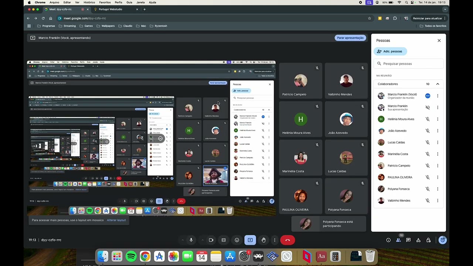The height and width of the screenshot is (266, 473).
Task: Open more actions for Lucas Caldas row
Action: 438,142
